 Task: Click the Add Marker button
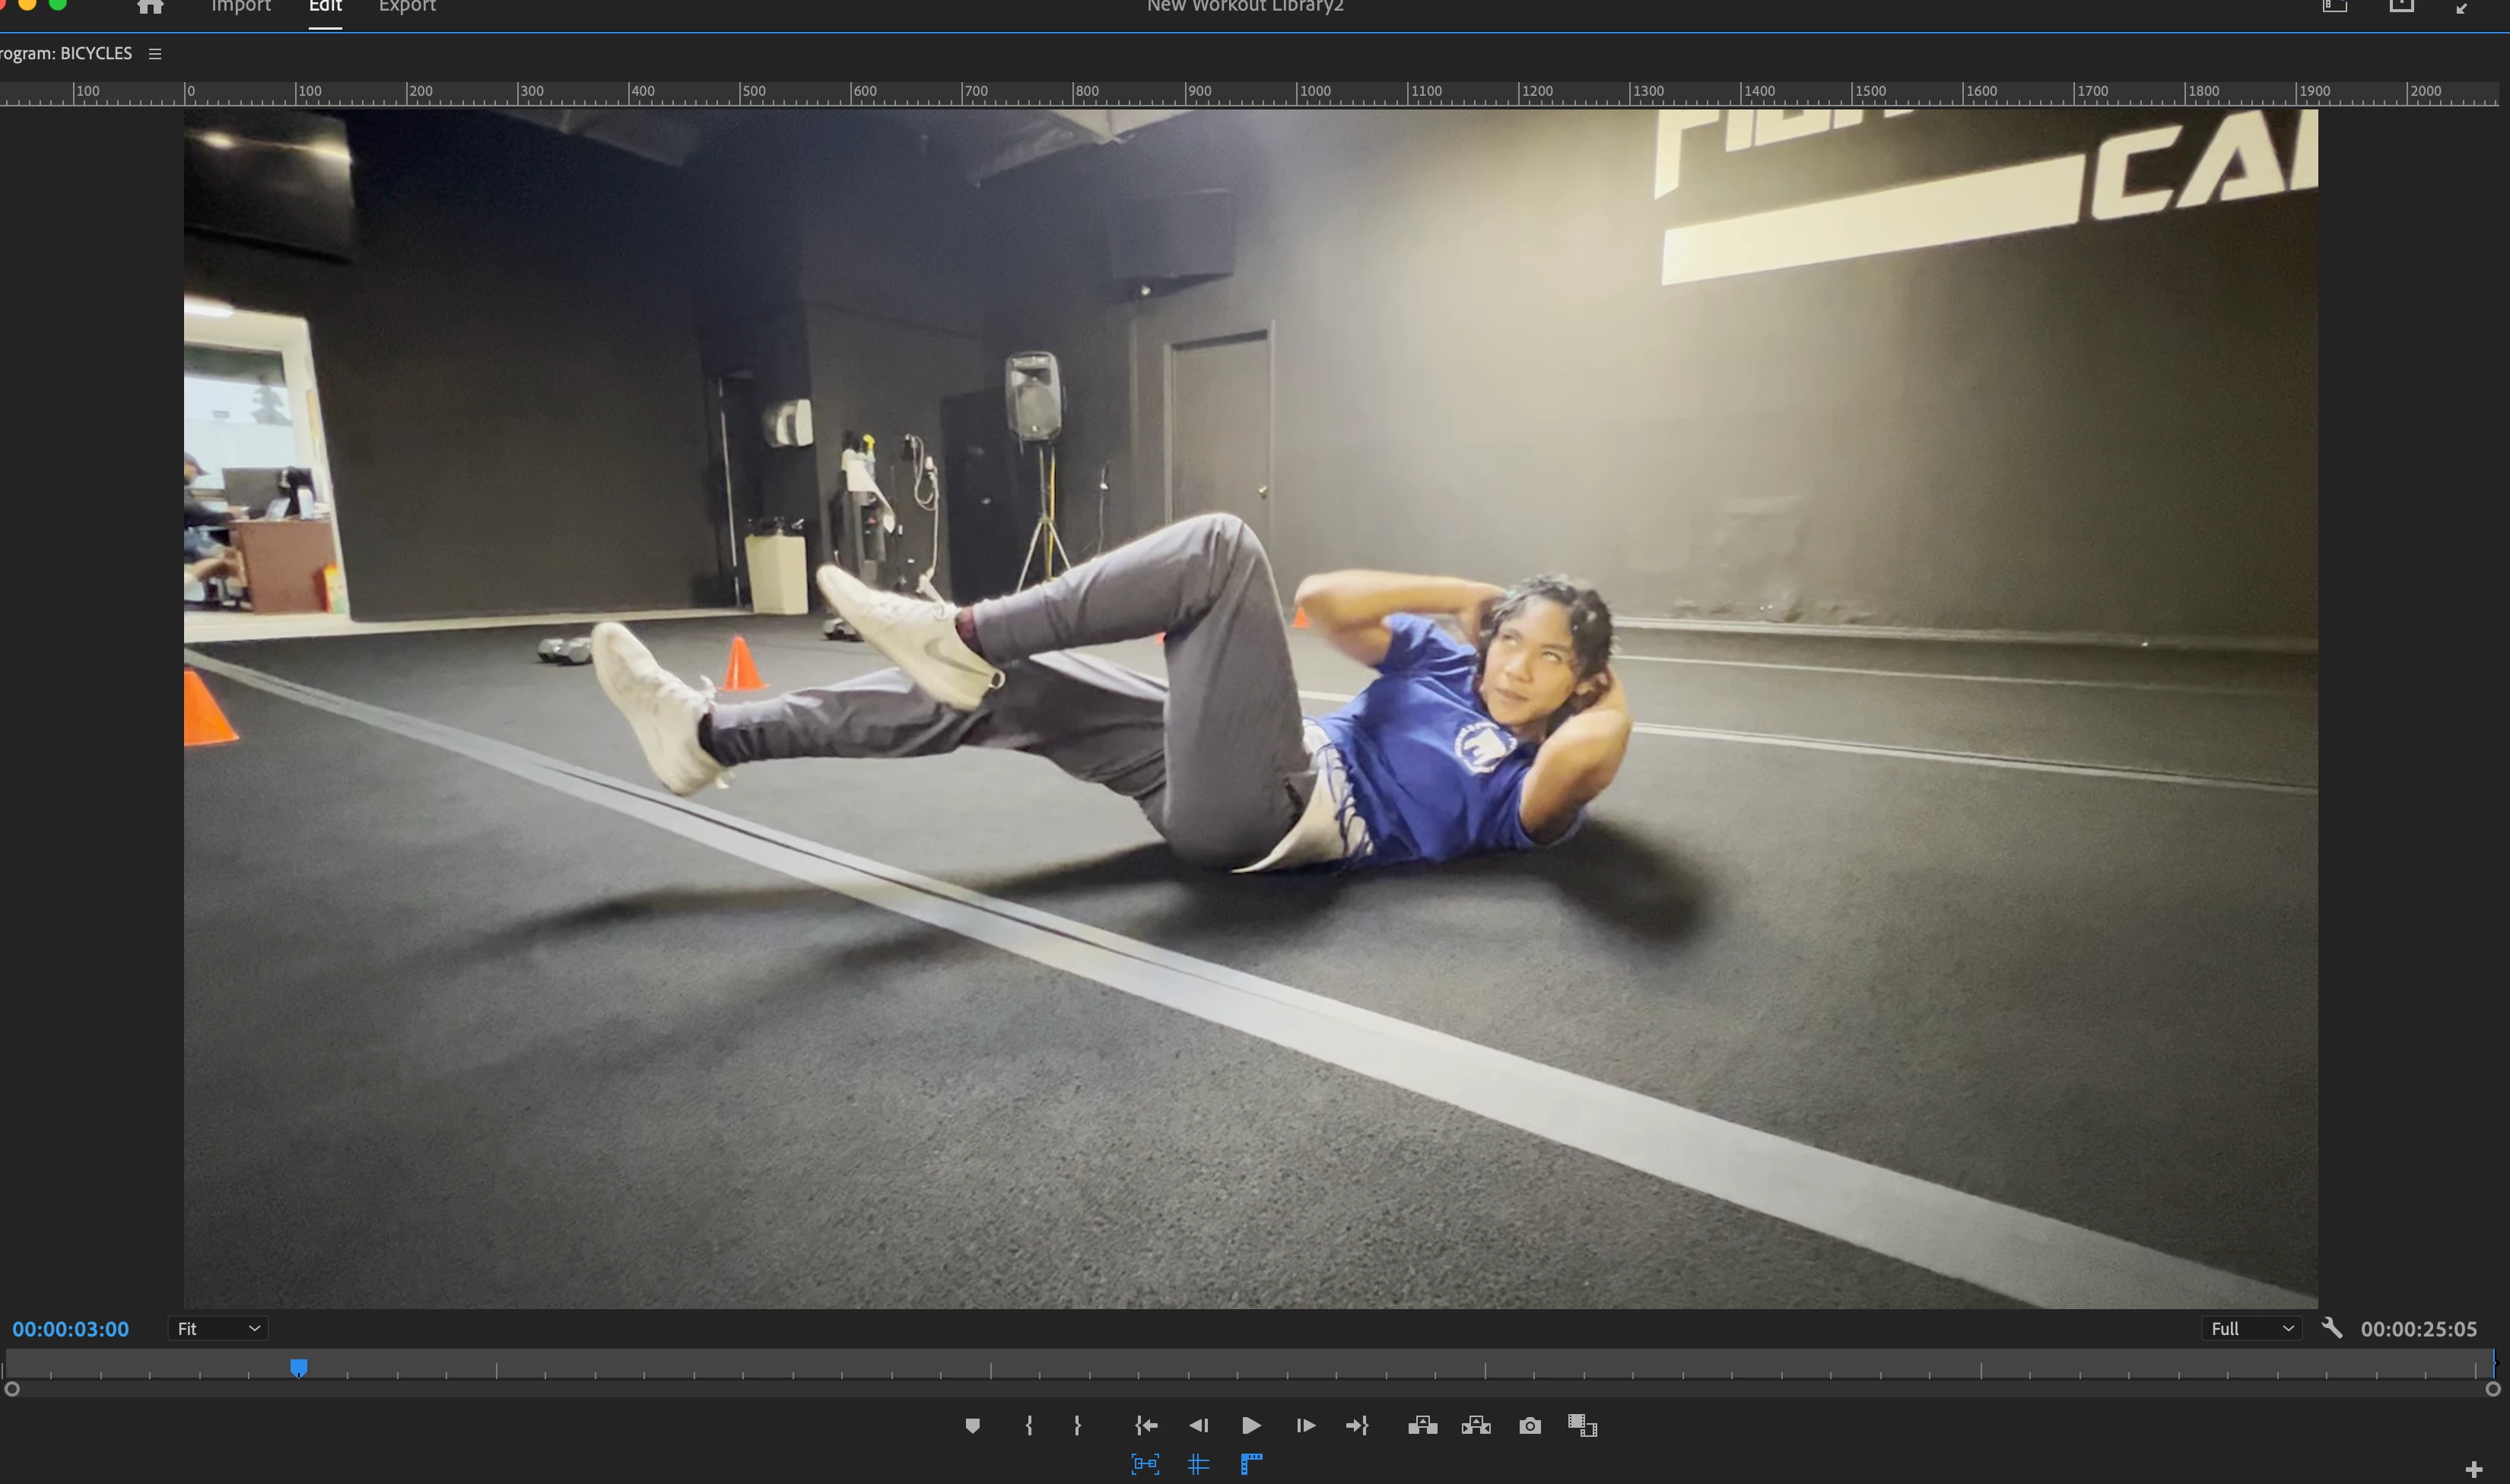pos(971,1426)
